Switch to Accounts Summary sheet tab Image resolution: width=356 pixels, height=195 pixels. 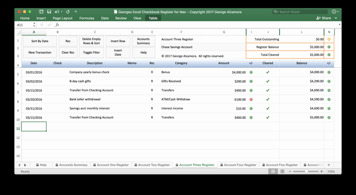click(x=72, y=165)
